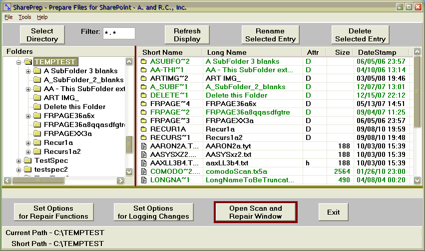Click file list scroll down arrow
Screen dimensions: 425x251
coord(417,180)
